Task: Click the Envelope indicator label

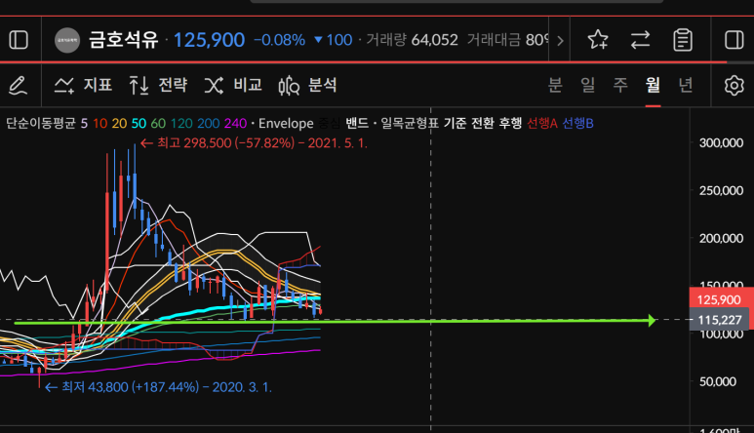Action: coord(286,124)
